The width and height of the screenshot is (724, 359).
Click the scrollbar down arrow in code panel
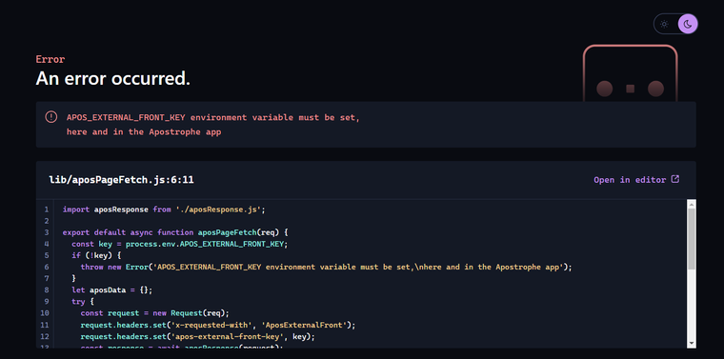pyautogui.click(x=692, y=343)
